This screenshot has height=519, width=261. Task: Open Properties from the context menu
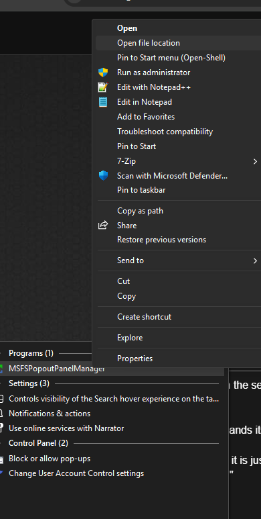click(x=135, y=359)
